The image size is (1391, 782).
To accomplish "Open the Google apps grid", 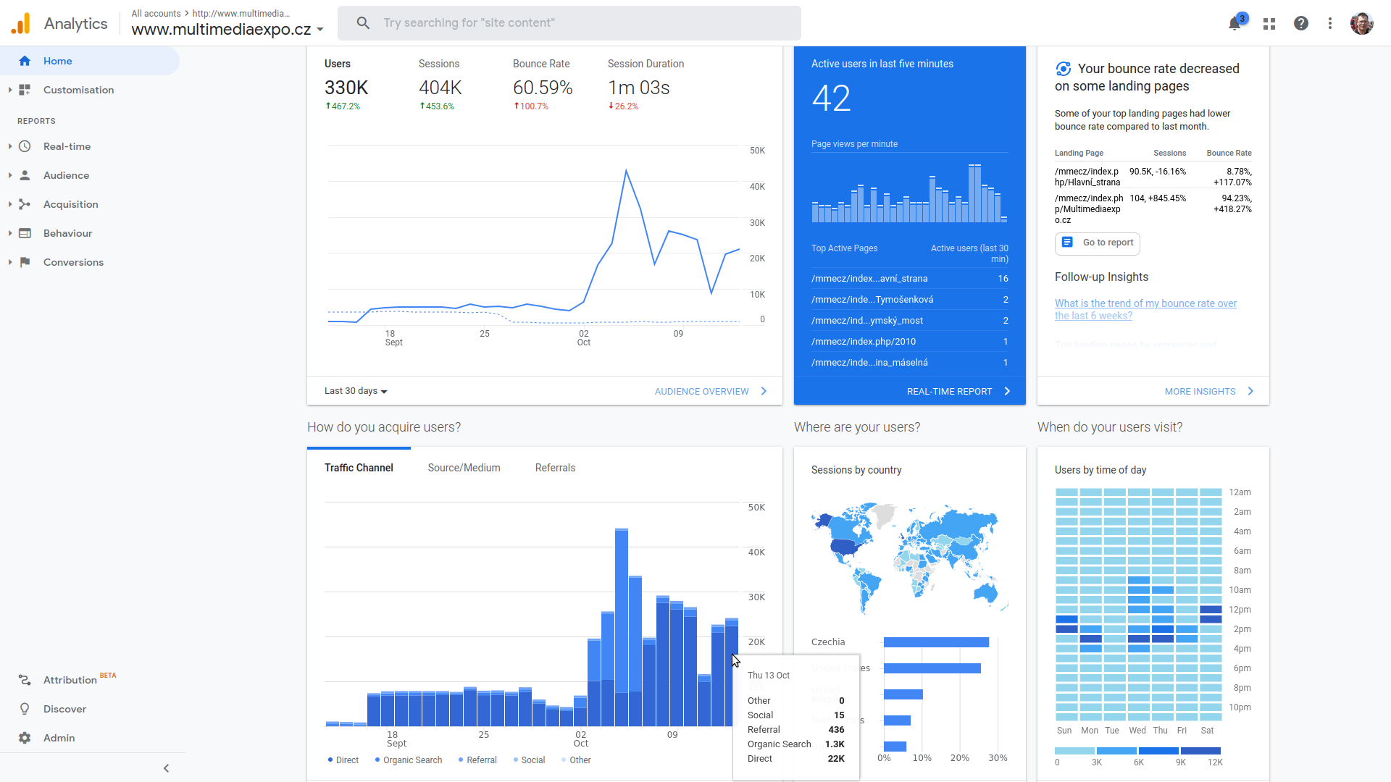I will pos(1269,23).
